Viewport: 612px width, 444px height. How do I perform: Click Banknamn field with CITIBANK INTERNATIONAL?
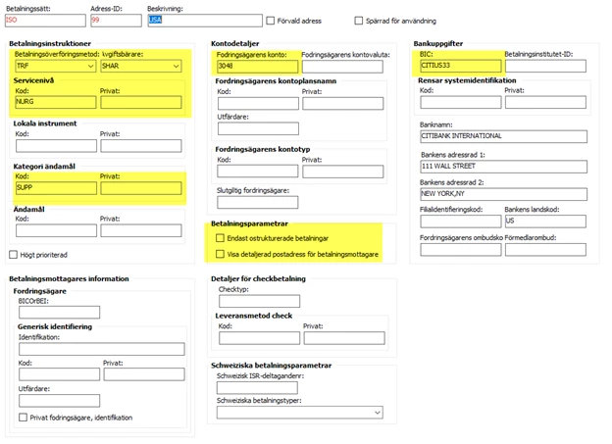click(503, 136)
